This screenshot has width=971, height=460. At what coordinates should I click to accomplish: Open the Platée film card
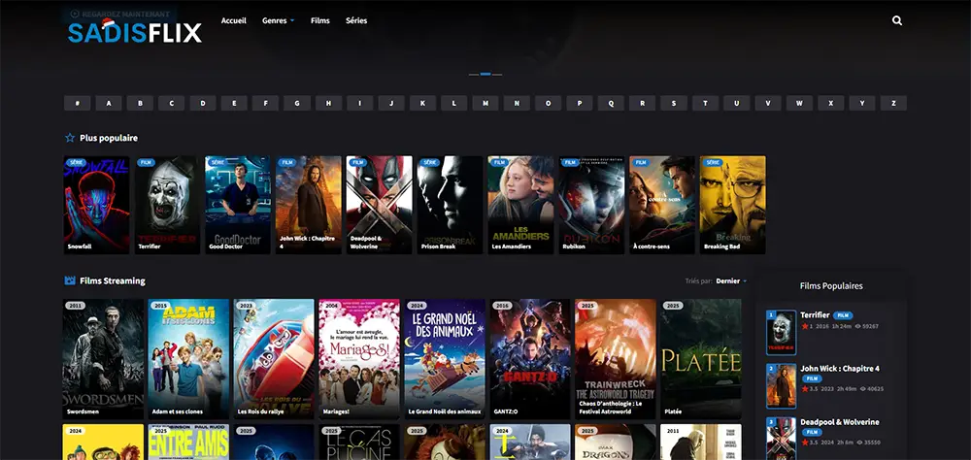[701, 359]
